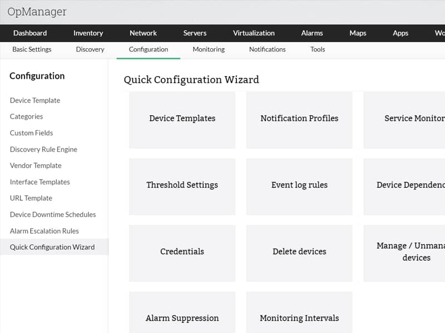445x333 pixels.
Task: Open Device Downtime Schedules link
Action: point(53,215)
